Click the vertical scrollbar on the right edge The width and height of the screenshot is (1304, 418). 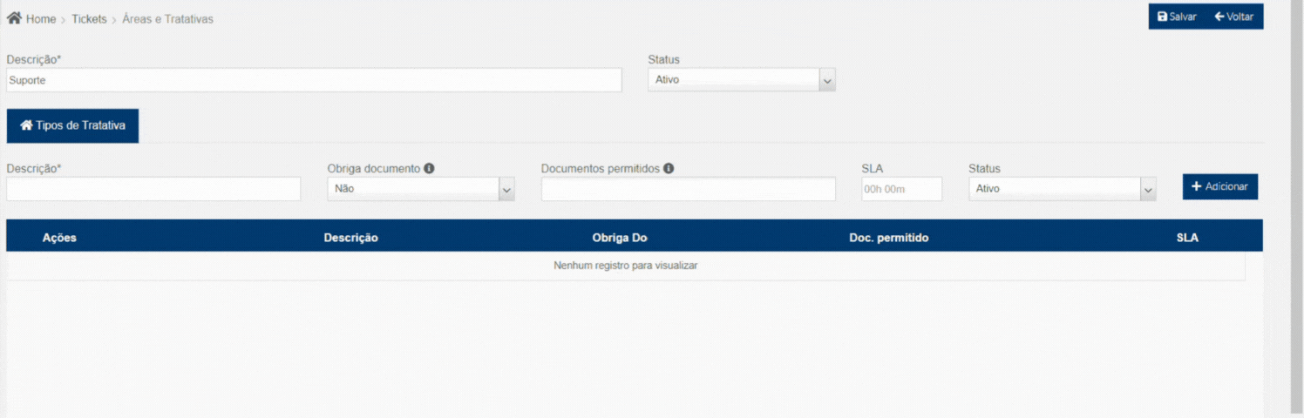(x=1296, y=209)
